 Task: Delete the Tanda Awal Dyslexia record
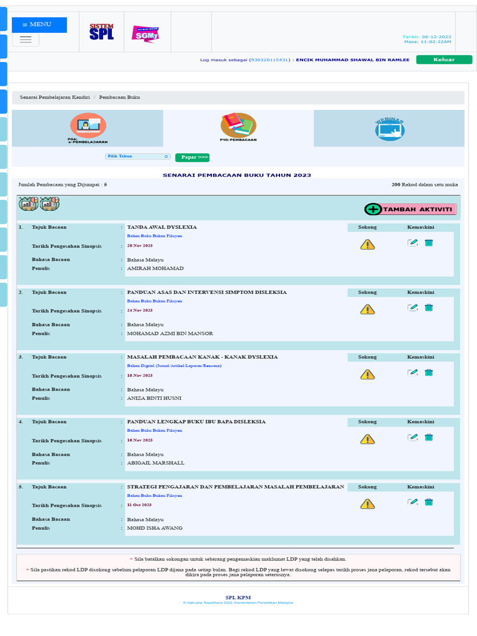pos(429,243)
